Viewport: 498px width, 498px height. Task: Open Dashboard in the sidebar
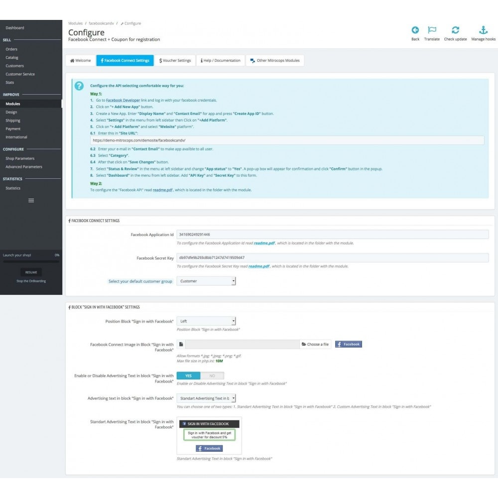point(15,28)
